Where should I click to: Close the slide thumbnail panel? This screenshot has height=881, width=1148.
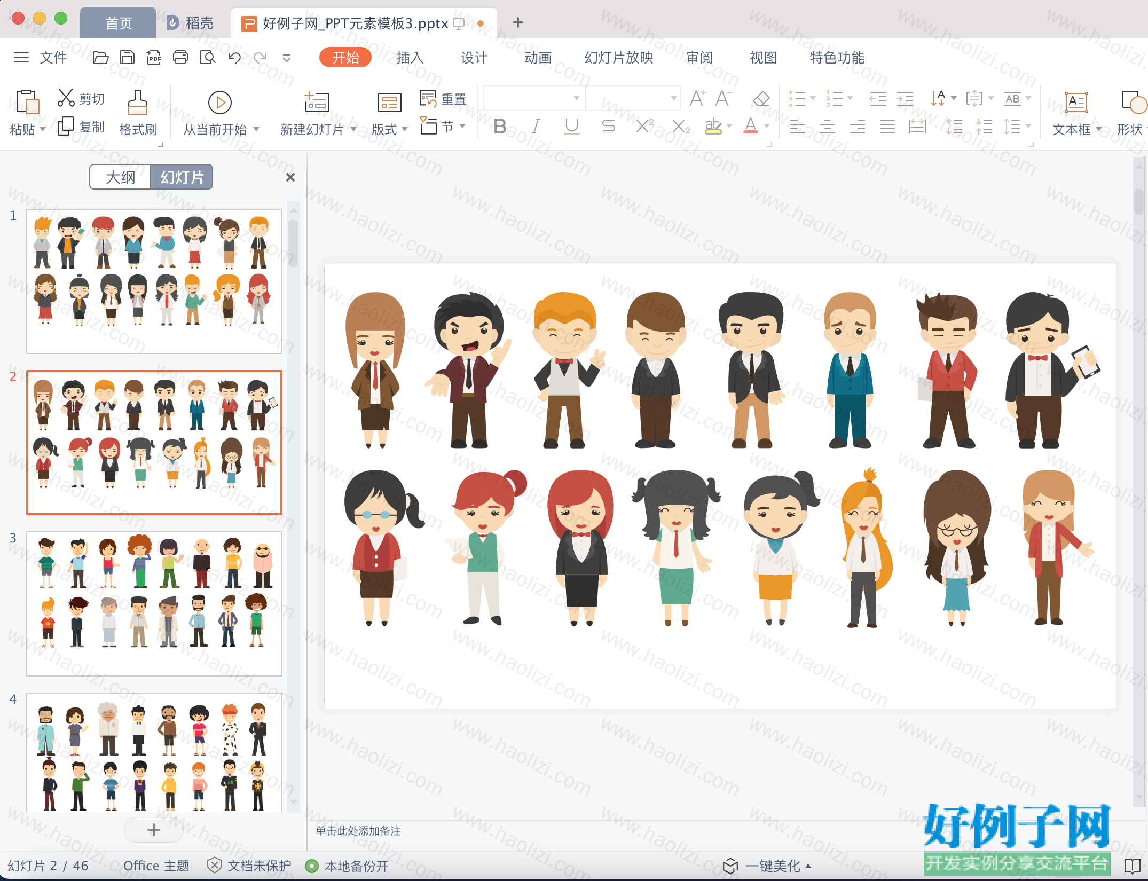coord(290,177)
